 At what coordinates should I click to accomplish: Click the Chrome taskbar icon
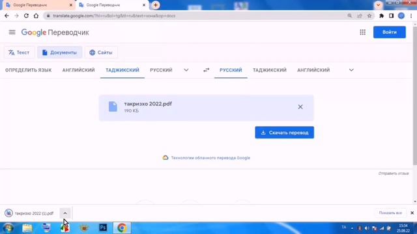coord(122,228)
